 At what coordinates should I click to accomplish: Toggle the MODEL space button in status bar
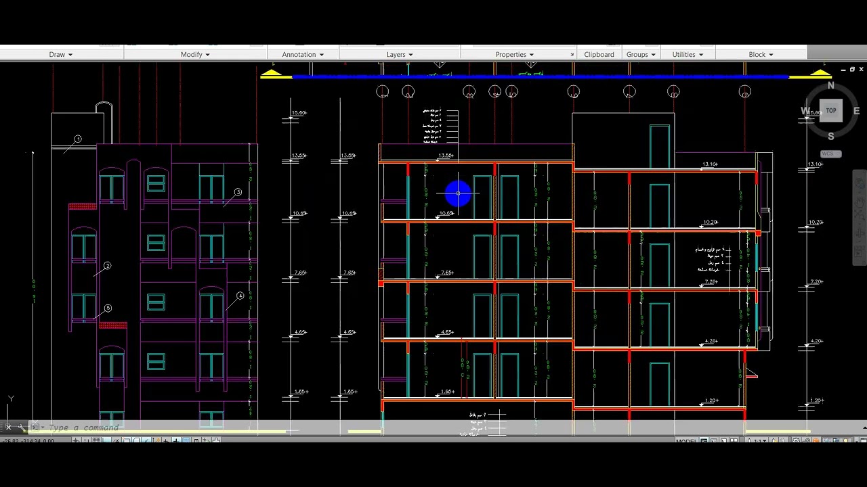click(685, 441)
